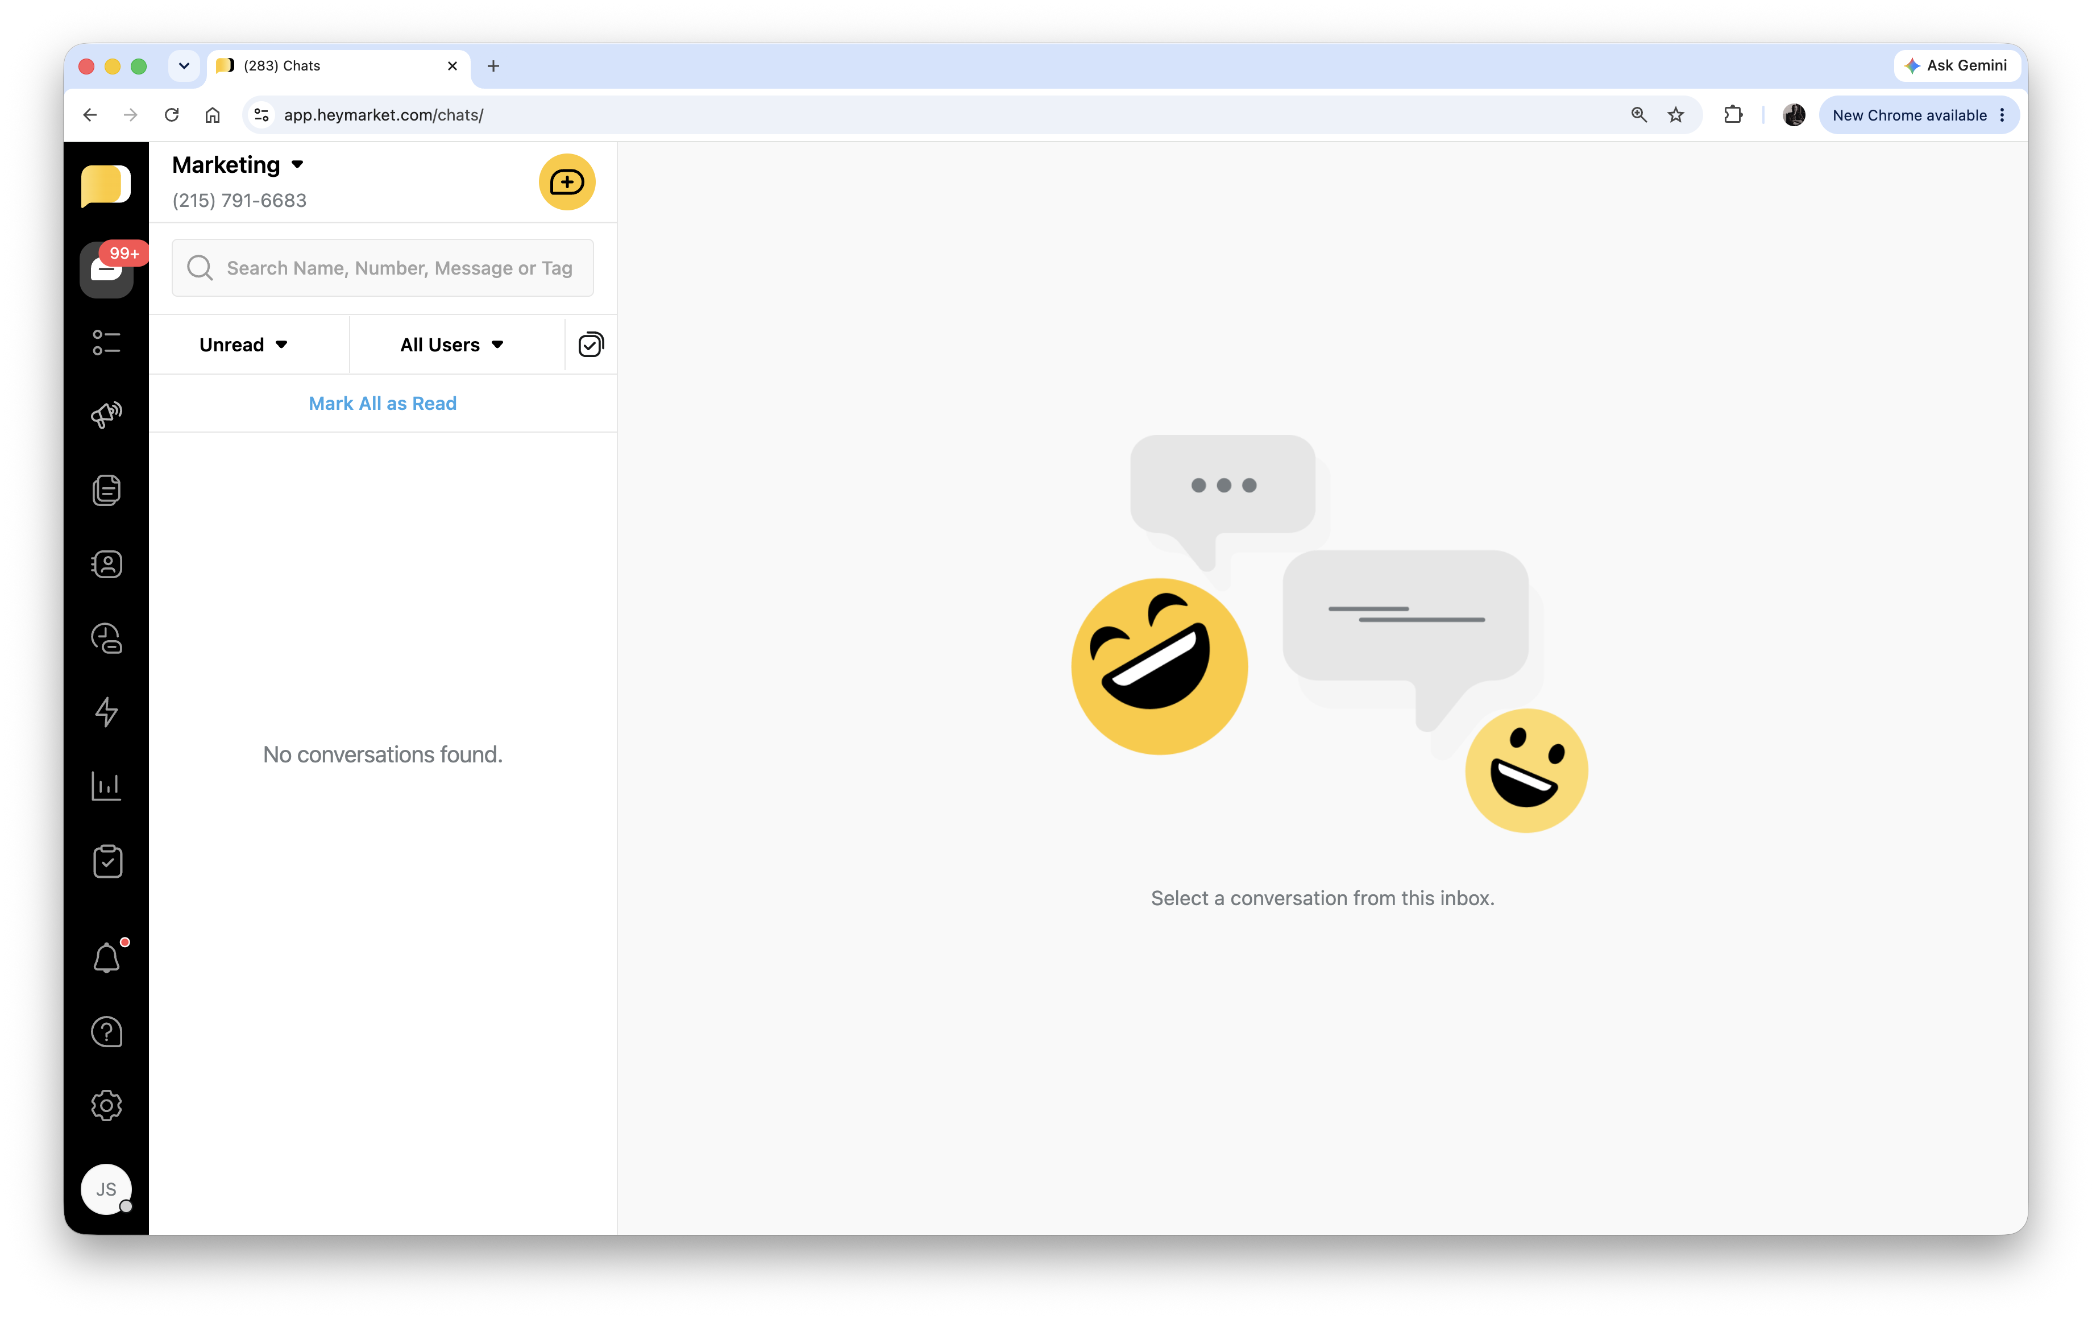2092x1319 pixels.
Task: Open the notifications bell icon
Action: point(106,957)
